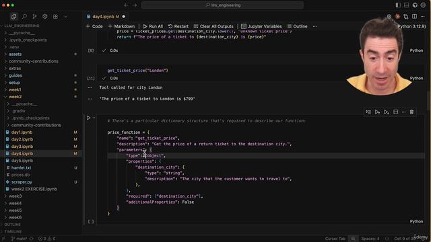Open notebook toolbar more actions ellipsis
The image size is (431, 242).
tap(314, 26)
